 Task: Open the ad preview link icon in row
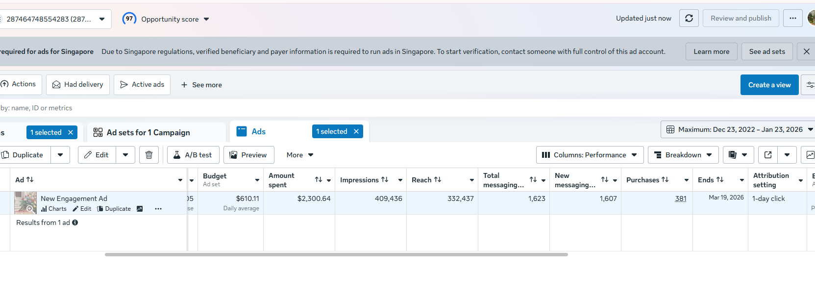pos(140,209)
